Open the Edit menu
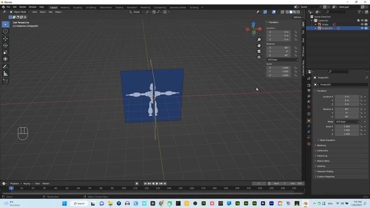This screenshot has height=208, width=370. (x=14, y=7)
